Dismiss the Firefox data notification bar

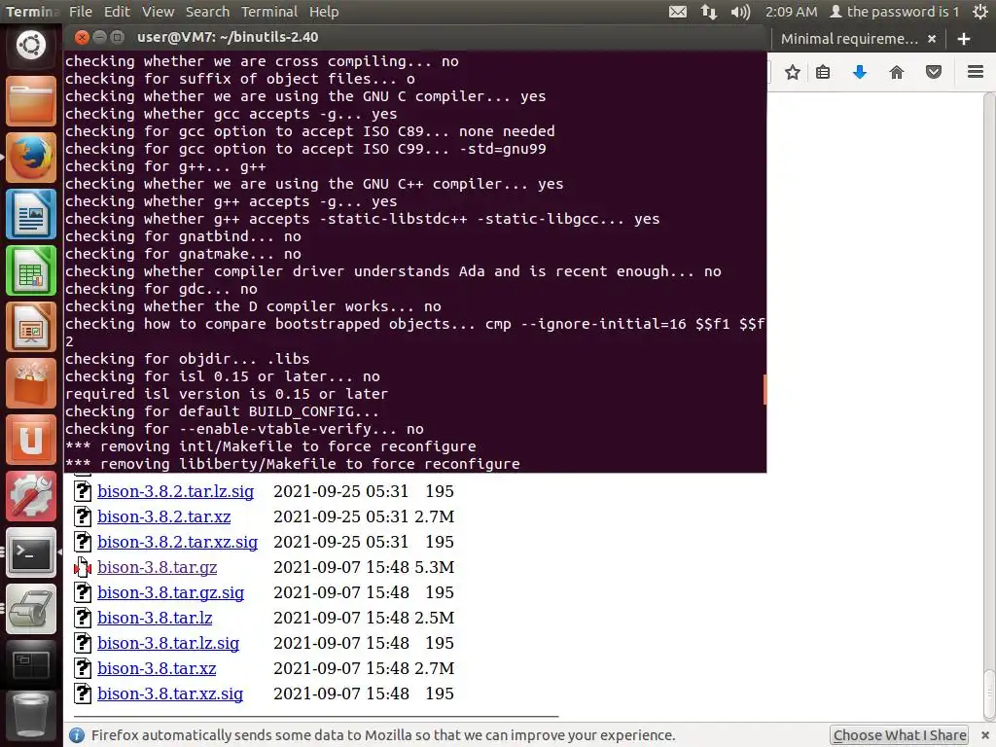[x=984, y=735]
